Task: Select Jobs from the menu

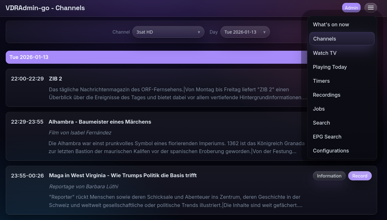Action: 319,109
